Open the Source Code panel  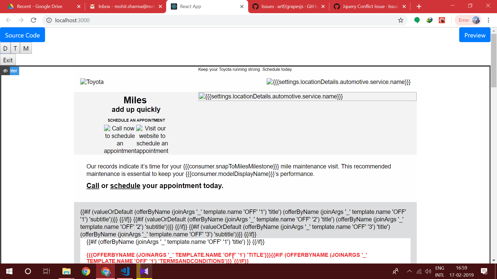tap(23, 35)
